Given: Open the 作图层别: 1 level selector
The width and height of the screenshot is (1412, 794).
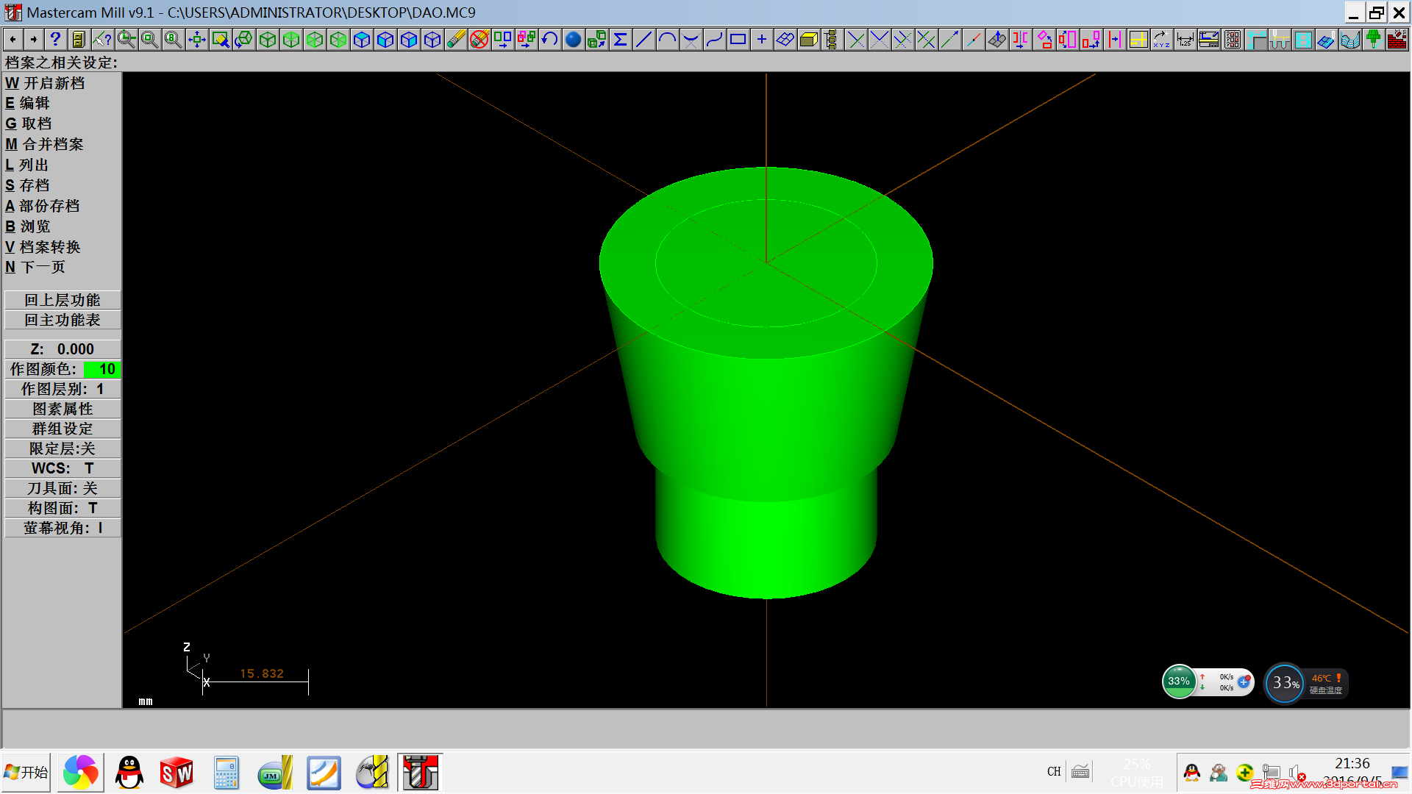Looking at the screenshot, I should pos(63,389).
